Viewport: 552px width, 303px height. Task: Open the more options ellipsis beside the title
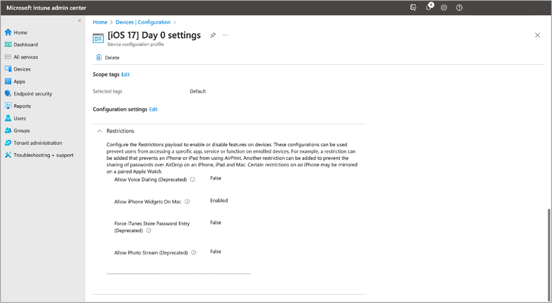coord(225,35)
